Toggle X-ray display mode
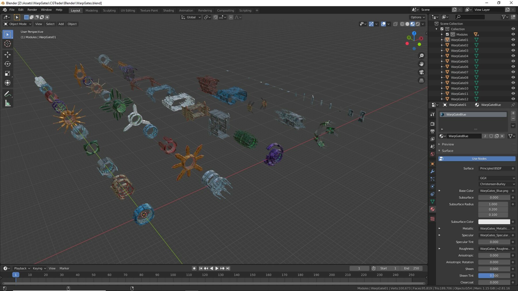Image resolution: width=518 pixels, height=291 pixels. (395, 24)
